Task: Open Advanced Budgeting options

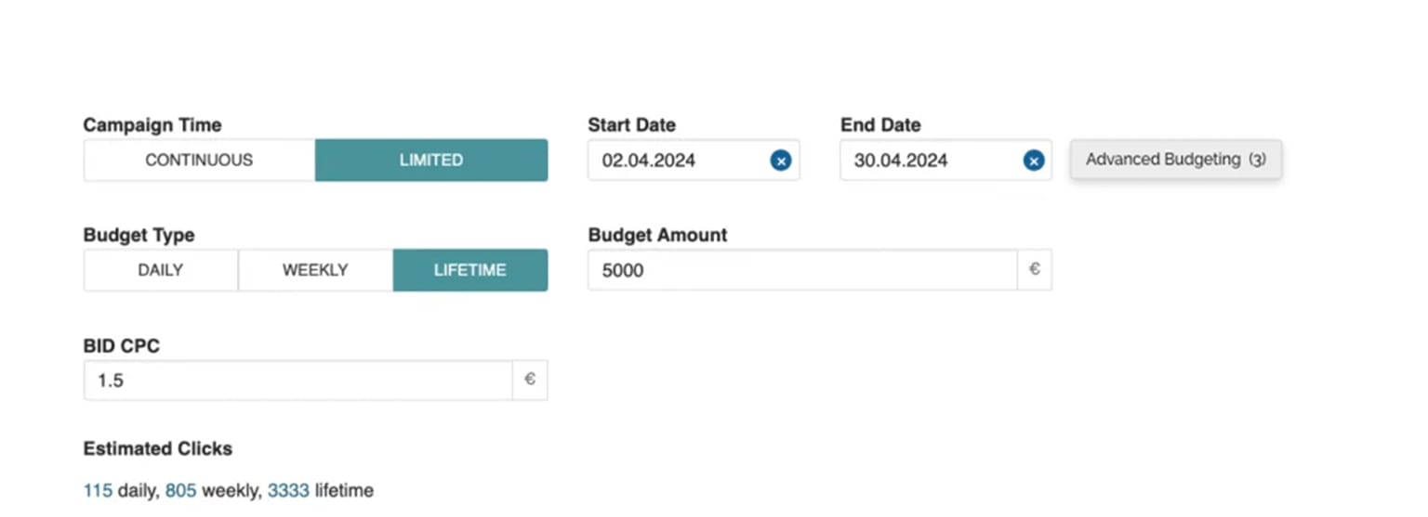Action: [1176, 160]
